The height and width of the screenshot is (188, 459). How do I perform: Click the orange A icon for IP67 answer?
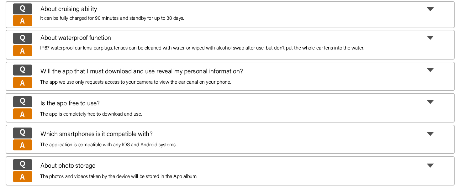[22, 50]
